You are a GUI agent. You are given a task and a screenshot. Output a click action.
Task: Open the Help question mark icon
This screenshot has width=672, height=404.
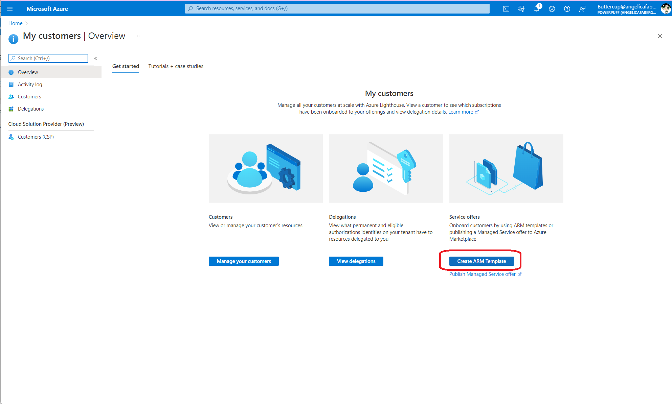pyautogui.click(x=567, y=9)
